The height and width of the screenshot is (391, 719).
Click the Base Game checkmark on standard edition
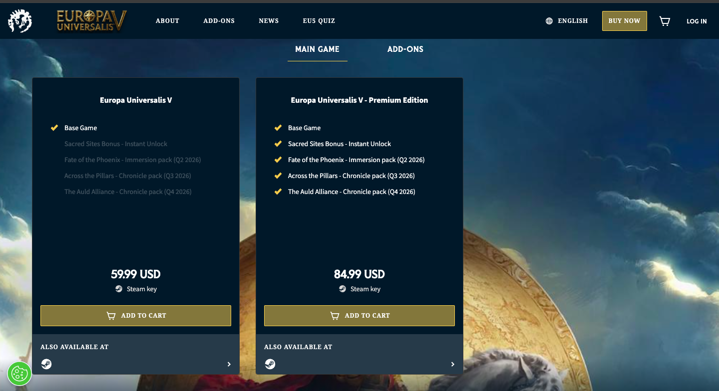[x=54, y=128]
